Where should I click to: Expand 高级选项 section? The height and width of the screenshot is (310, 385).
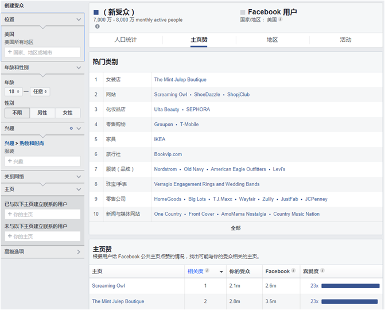tap(79, 252)
